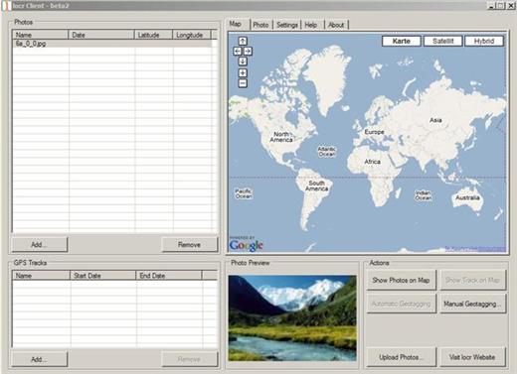Viewport: 517px width, 374px height.
Task: Maximize the locr Client window
Action: point(501,6)
